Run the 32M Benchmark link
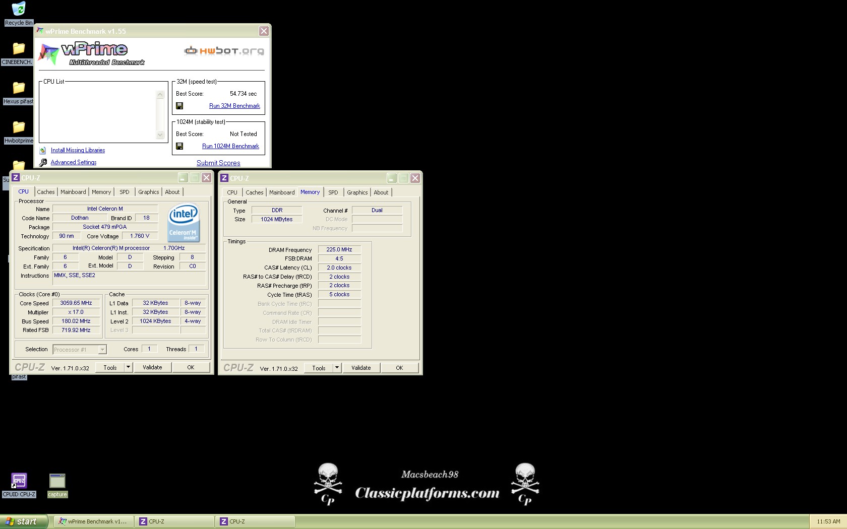The height and width of the screenshot is (529, 847). tap(234, 106)
